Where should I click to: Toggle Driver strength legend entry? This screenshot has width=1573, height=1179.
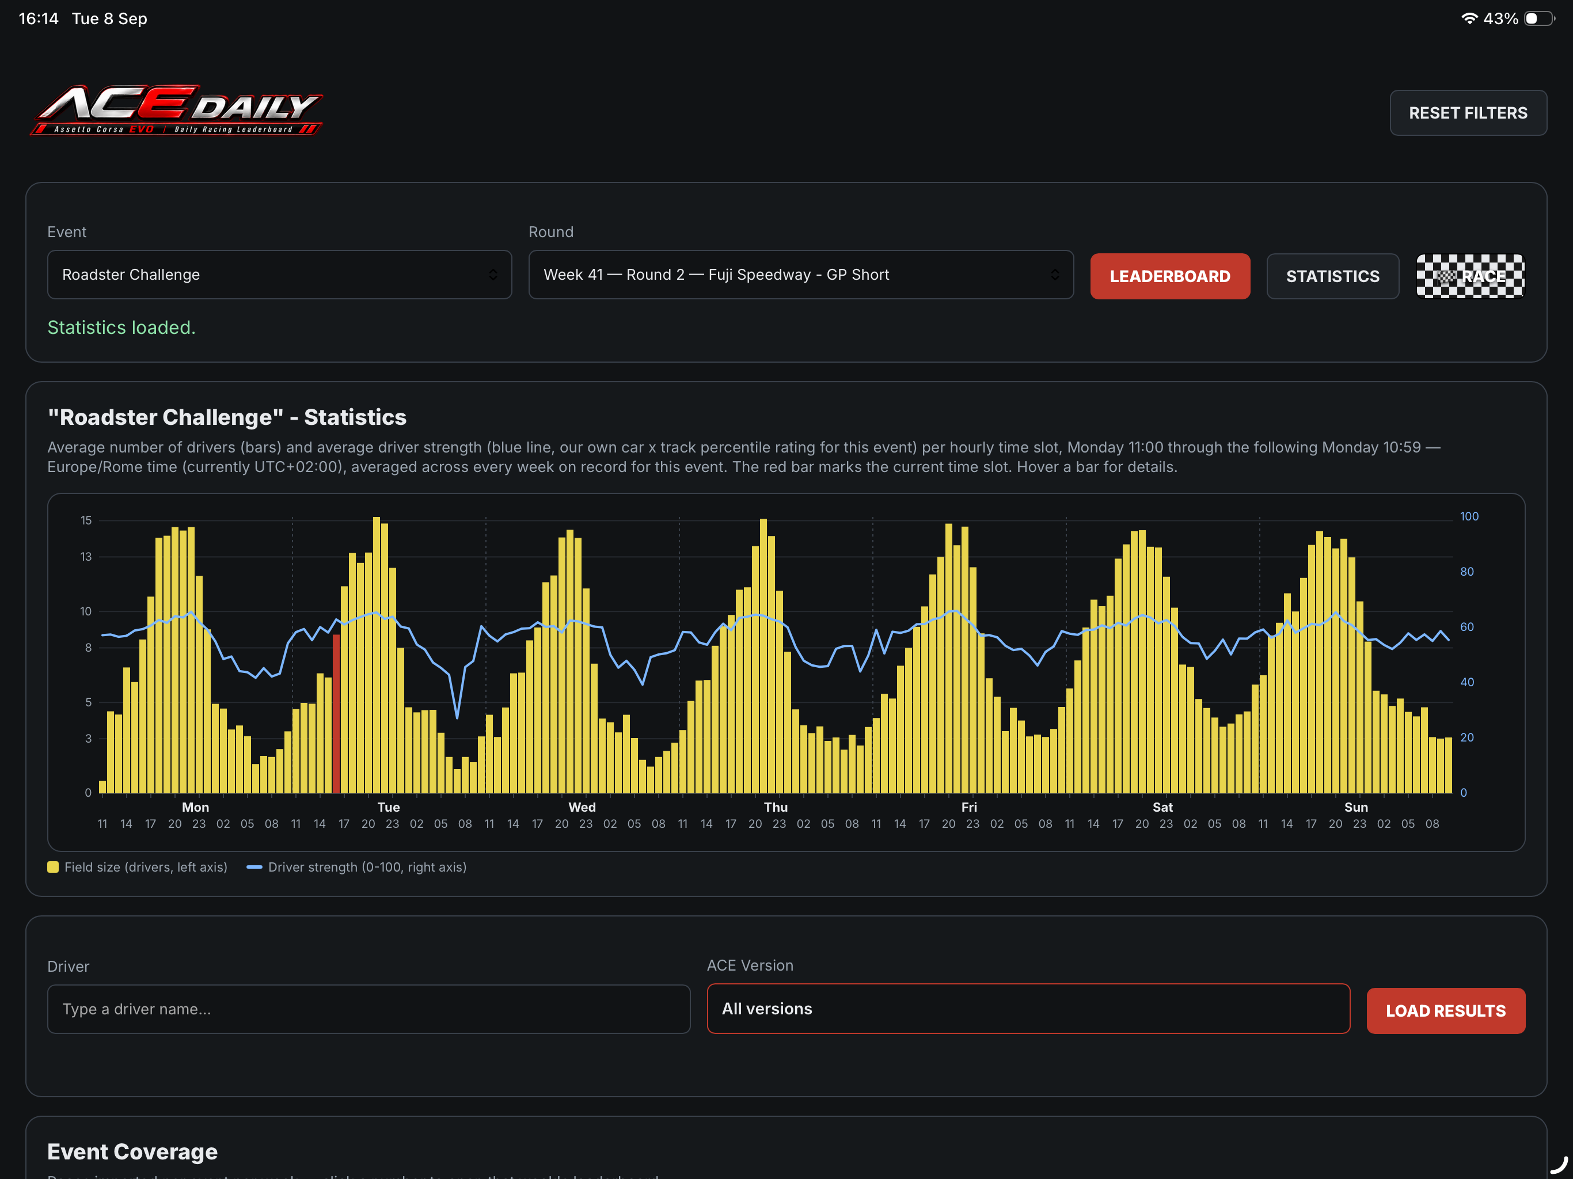click(x=356, y=867)
